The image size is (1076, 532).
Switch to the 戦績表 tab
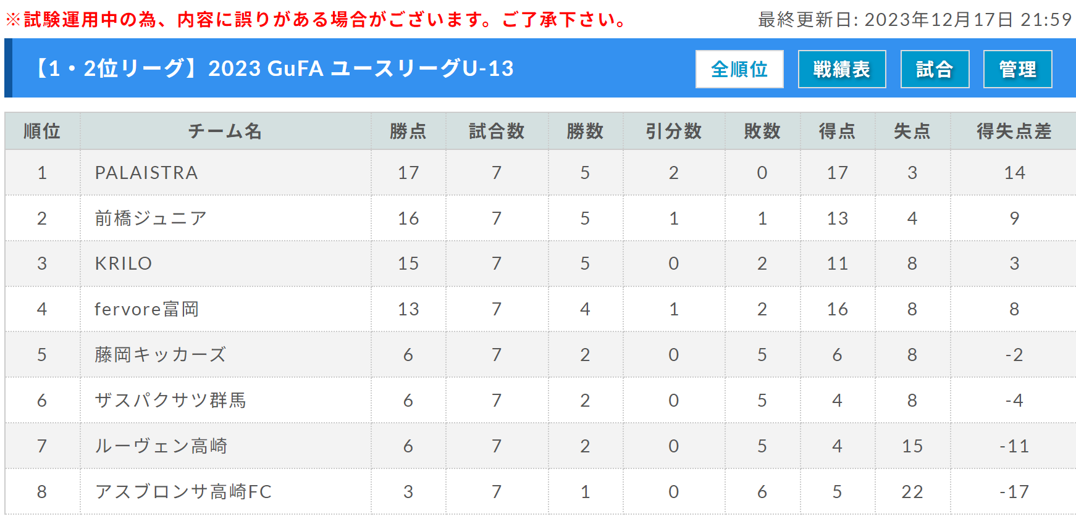[x=842, y=69]
